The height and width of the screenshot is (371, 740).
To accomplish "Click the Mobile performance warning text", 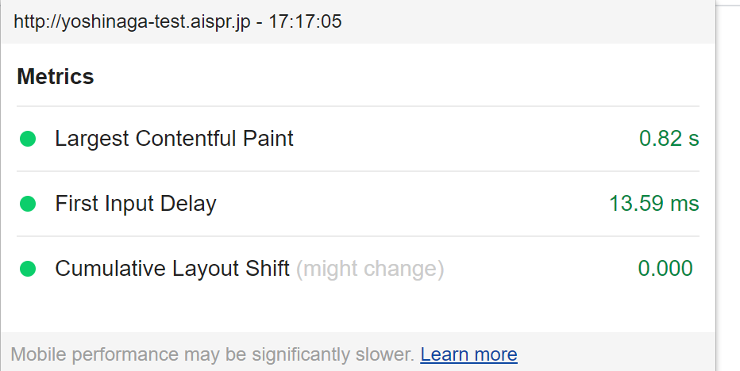I will (212, 354).
